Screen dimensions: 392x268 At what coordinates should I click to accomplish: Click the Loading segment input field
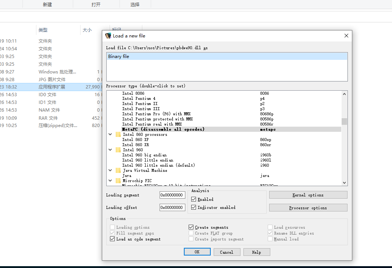click(172, 195)
